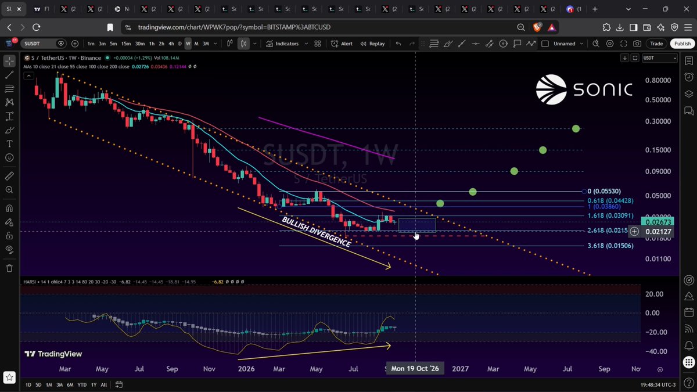Toggle stay in drawing mode
Viewport: 697px width, 392px height.
pos(9,222)
